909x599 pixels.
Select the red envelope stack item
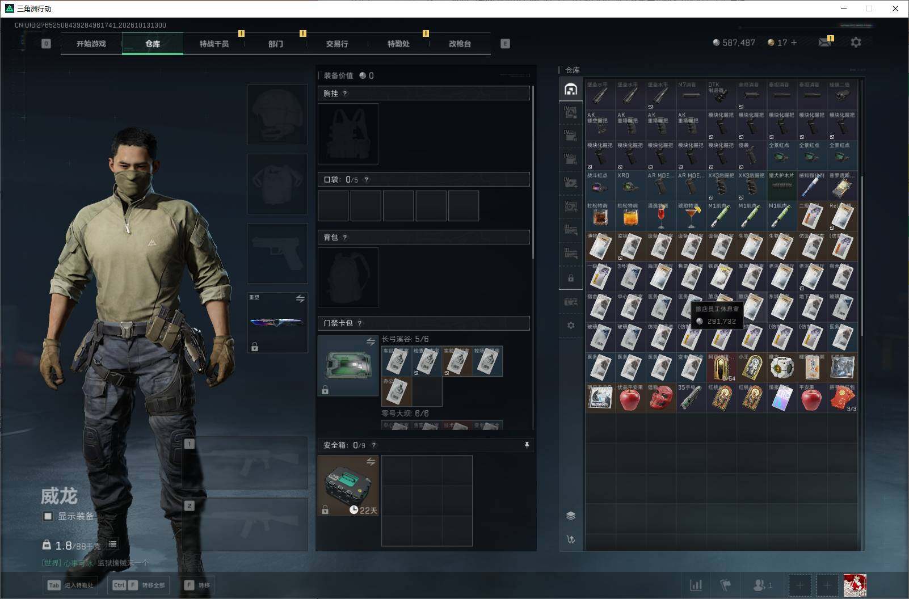coord(842,398)
